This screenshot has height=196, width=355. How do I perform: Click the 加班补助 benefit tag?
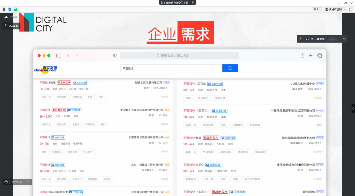coord(62,125)
